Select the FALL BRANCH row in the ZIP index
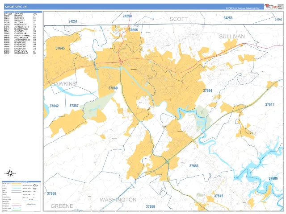Viewport: 286px width, 214px height. point(20,38)
